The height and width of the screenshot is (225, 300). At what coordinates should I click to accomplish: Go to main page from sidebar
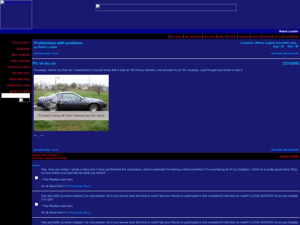pos(23,48)
